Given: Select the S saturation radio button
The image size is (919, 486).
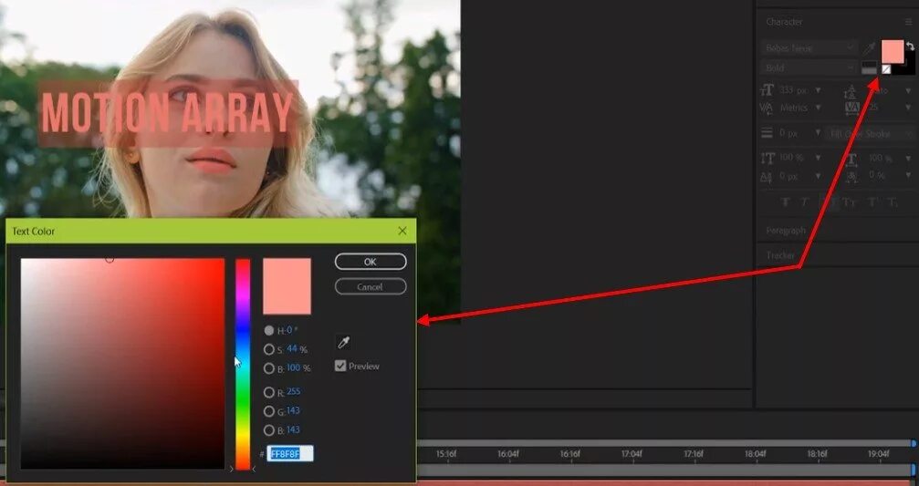Looking at the screenshot, I should pos(269,349).
